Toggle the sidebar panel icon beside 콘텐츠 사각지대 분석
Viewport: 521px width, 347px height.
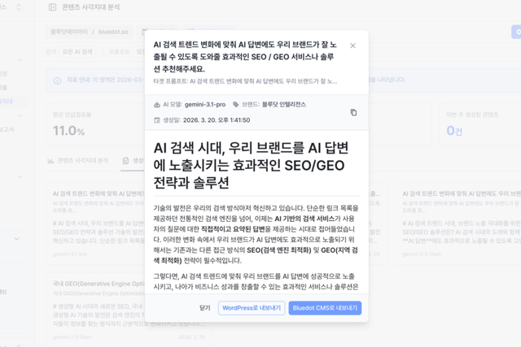pyautogui.click(x=52, y=7)
